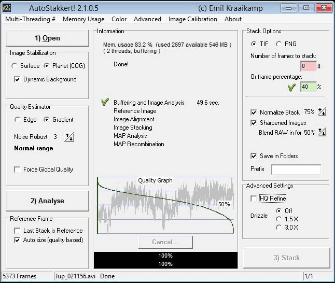The image size is (335, 283).
Task: Click the 5373 Frames status entry
Action: [19, 276]
